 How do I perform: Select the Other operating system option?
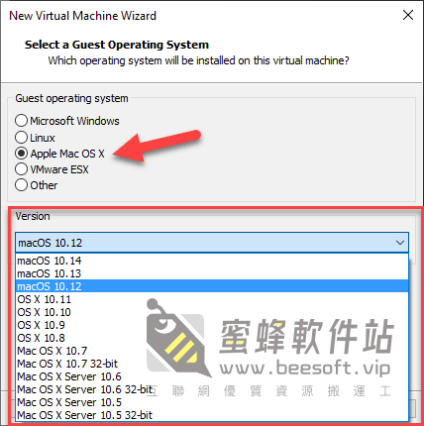point(21,185)
